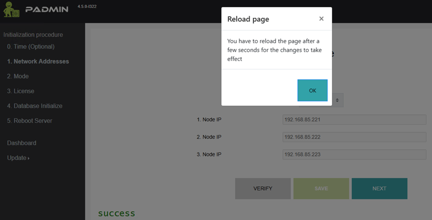Click the 1. Node IP input field

[x=354, y=120]
